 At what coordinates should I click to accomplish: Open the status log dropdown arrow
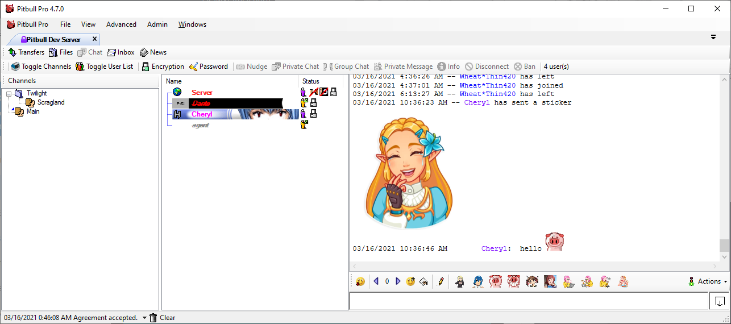pos(144,318)
